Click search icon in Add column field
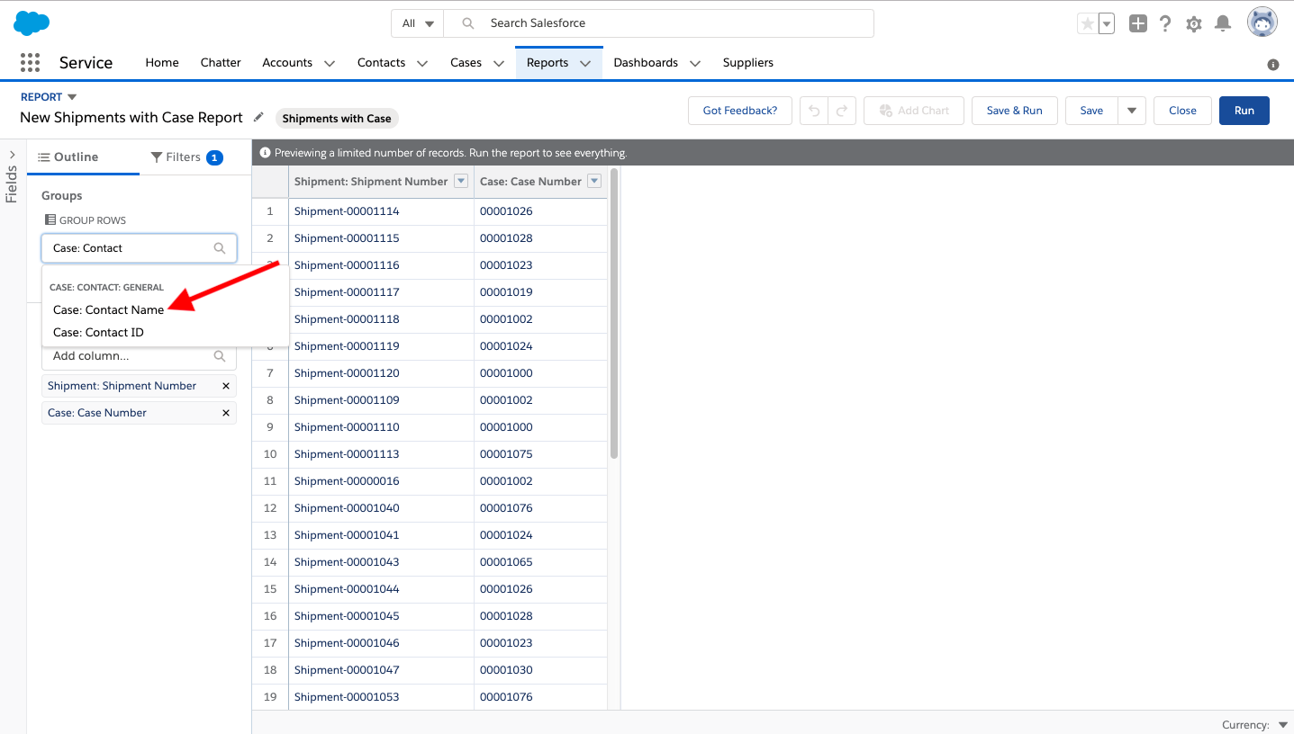 click(x=220, y=356)
